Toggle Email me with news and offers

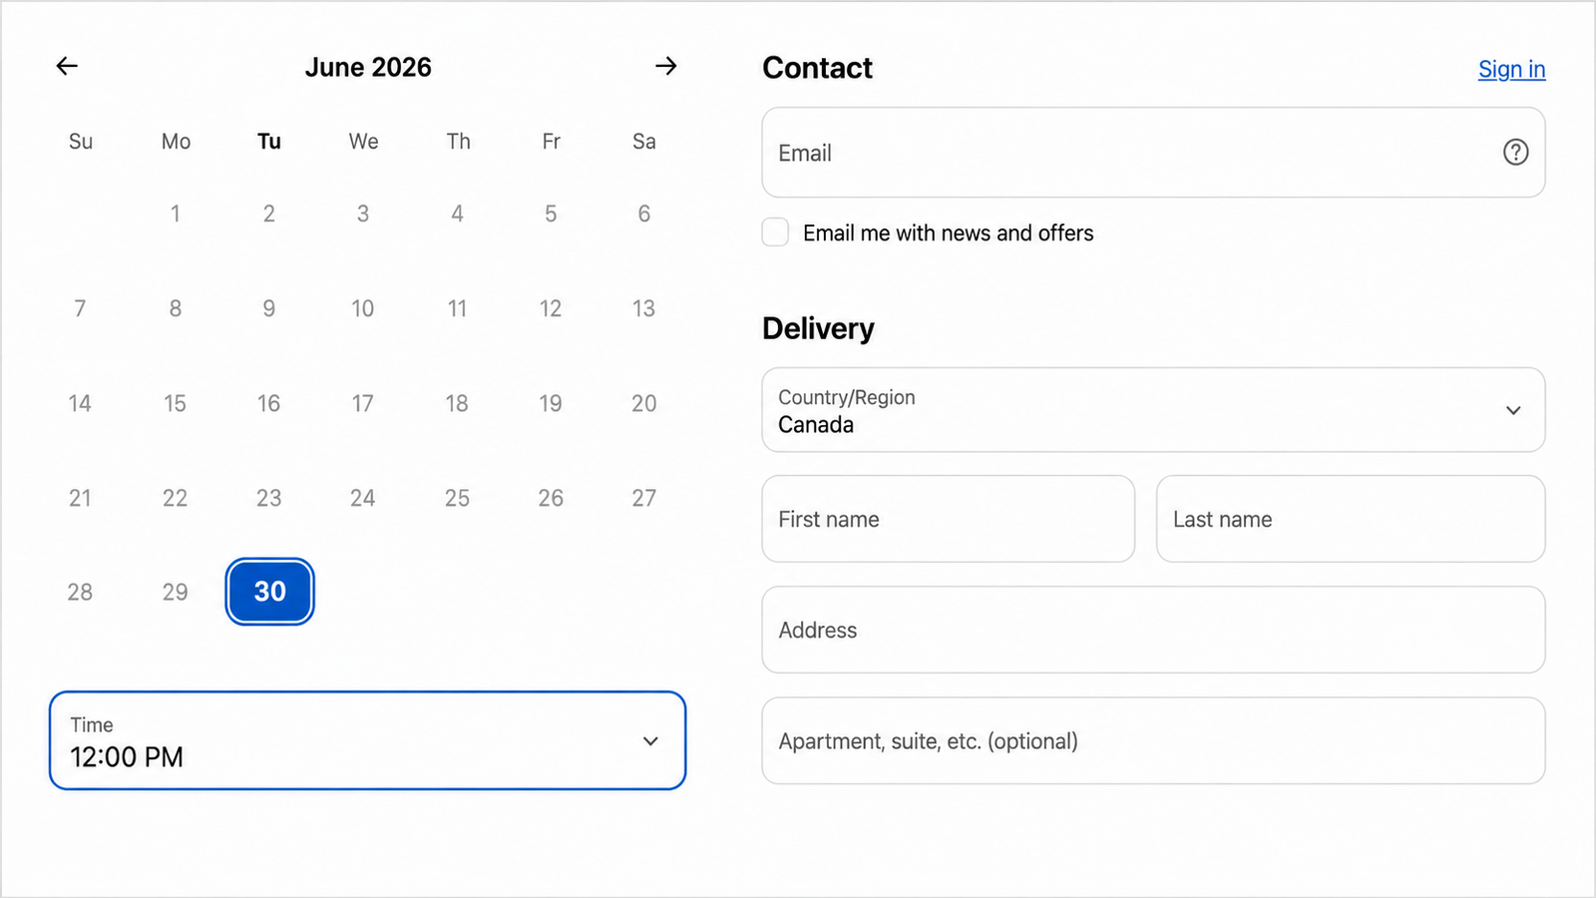click(775, 232)
